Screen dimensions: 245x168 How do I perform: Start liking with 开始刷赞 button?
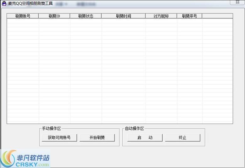(x=97, y=138)
